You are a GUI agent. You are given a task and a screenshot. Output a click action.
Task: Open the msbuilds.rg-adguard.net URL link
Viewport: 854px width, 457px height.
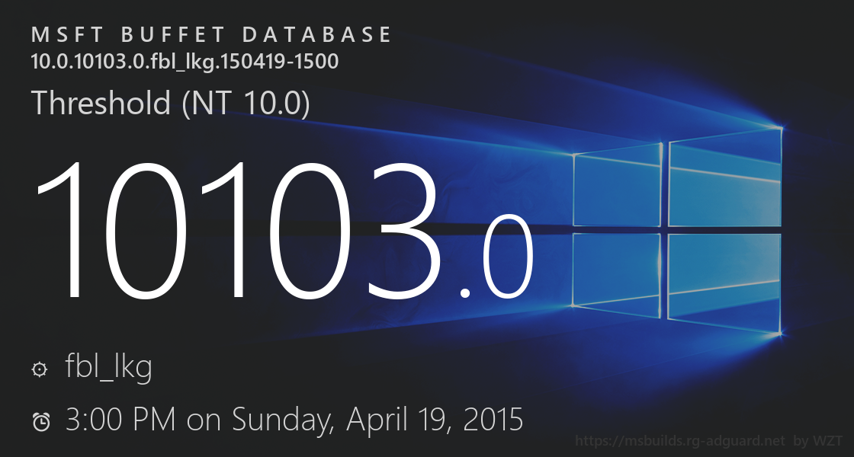pos(679,441)
